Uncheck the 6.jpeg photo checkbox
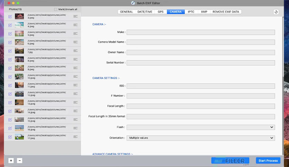Screen dimensions: 289x167 coord(10,42)
